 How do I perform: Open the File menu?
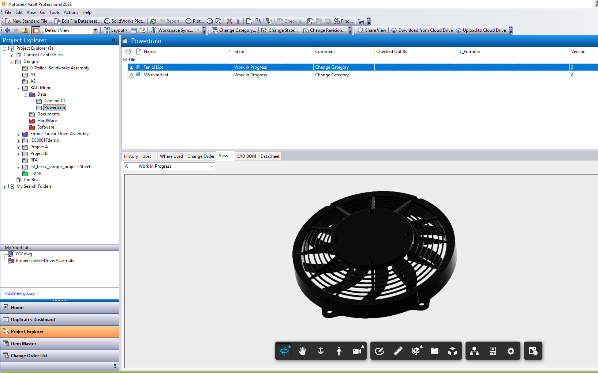[x=8, y=12]
